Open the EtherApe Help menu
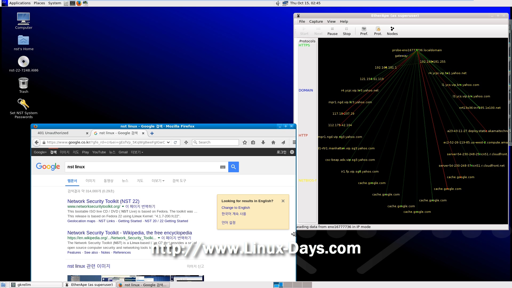Screen dimensions: 512x288 pos(344,22)
